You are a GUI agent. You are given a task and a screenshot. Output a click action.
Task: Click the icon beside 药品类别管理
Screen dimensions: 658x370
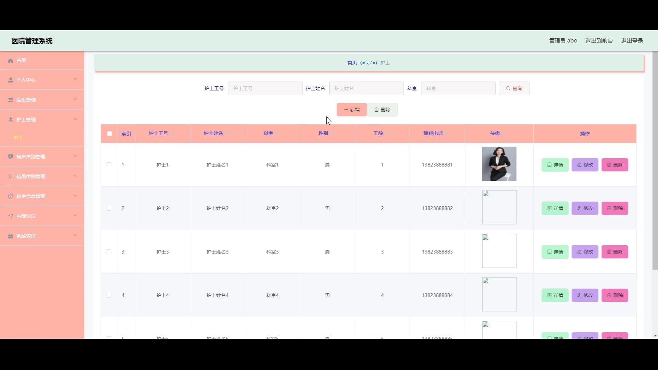[x=11, y=176]
